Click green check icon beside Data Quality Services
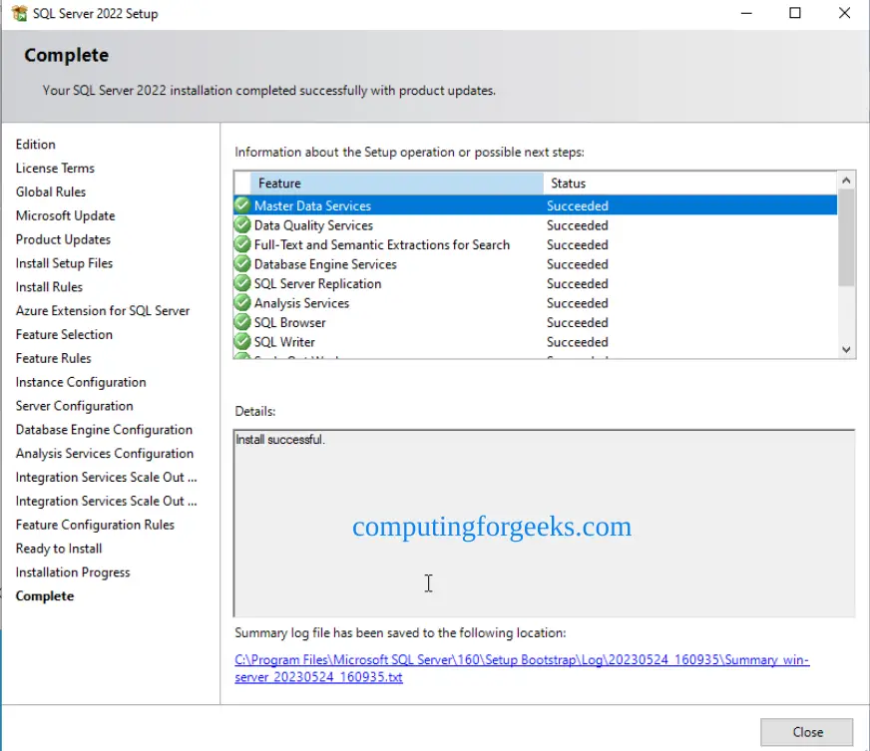Image resolution: width=870 pixels, height=751 pixels. point(241,224)
